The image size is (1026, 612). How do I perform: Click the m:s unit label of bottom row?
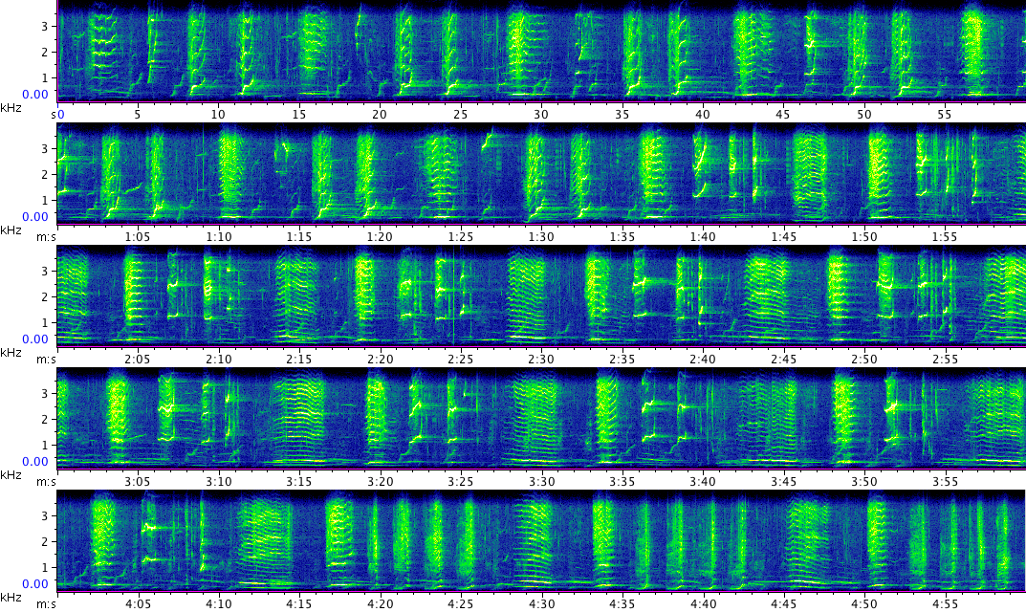click(x=45, y=603)
